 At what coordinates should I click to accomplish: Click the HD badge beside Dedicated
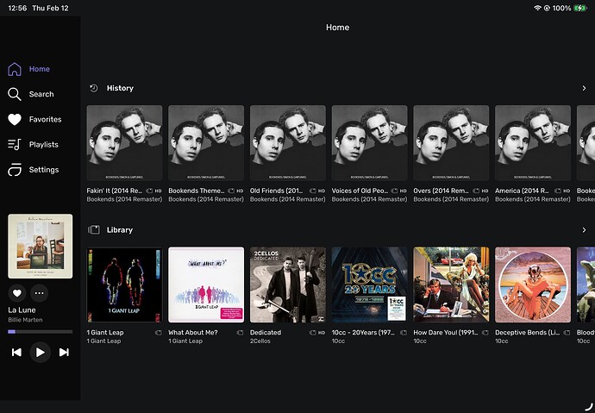tap(322, 333)
